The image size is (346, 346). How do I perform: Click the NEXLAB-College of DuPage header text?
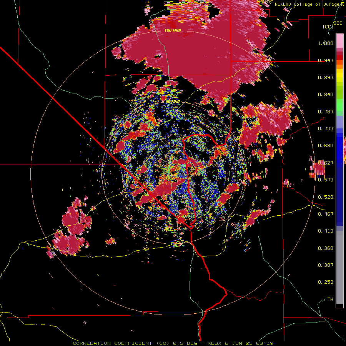pyautogui.click(x=308, y=4)
